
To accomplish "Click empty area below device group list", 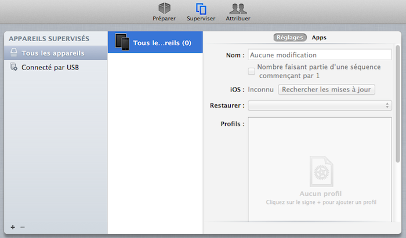I will [155, 145].
